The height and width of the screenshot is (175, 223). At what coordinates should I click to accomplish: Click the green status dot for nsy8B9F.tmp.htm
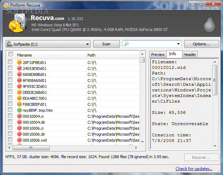(19, 110)
